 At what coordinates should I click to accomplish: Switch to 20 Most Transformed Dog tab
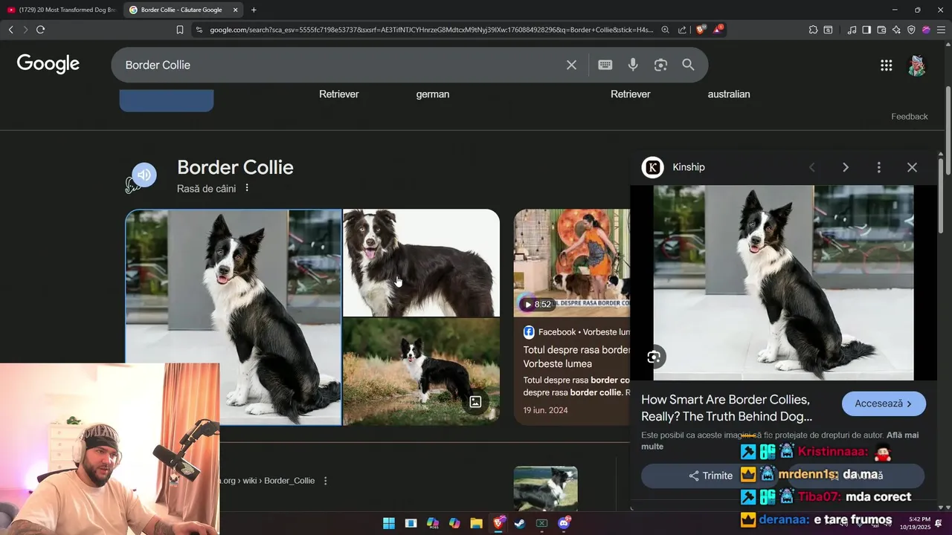tap(61, 10)
